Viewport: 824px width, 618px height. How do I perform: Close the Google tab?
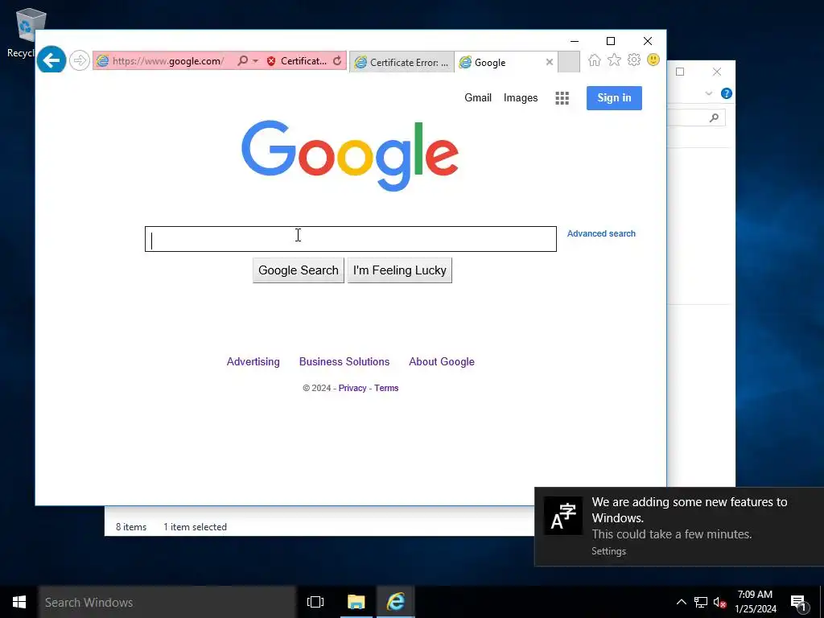pos(549,62)
